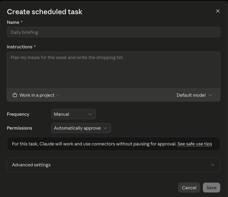Click the Instructions label

[x=19, y=47]
